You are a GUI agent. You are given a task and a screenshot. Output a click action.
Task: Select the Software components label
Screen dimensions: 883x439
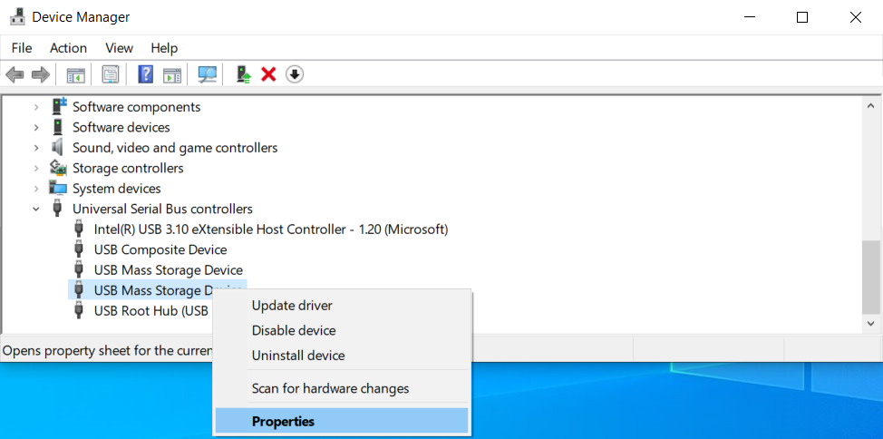pos(136,107)
